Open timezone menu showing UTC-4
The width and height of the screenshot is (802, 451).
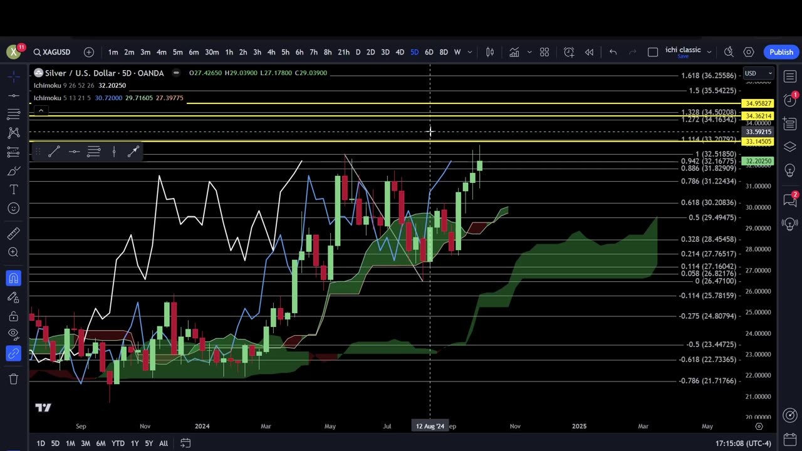(x=743, y=443)
